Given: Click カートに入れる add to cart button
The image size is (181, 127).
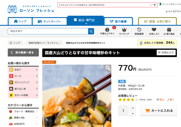Looking at the screenshot, I should tap(159, 111).
